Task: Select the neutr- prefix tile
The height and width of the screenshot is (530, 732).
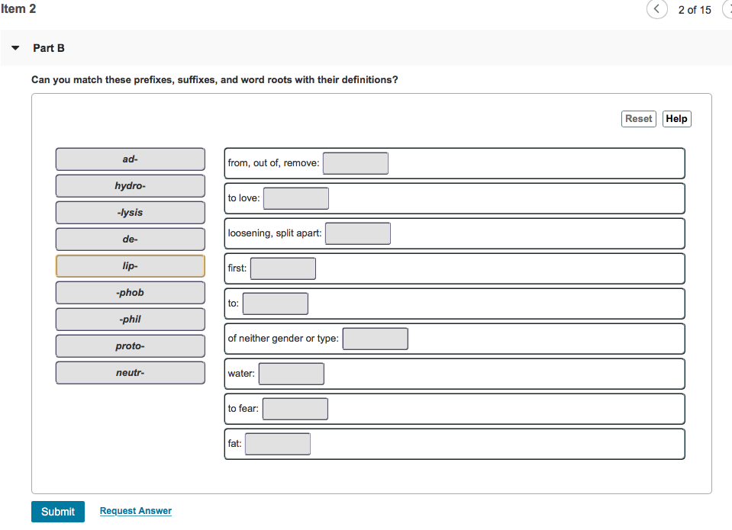Action: coord(130,372)
